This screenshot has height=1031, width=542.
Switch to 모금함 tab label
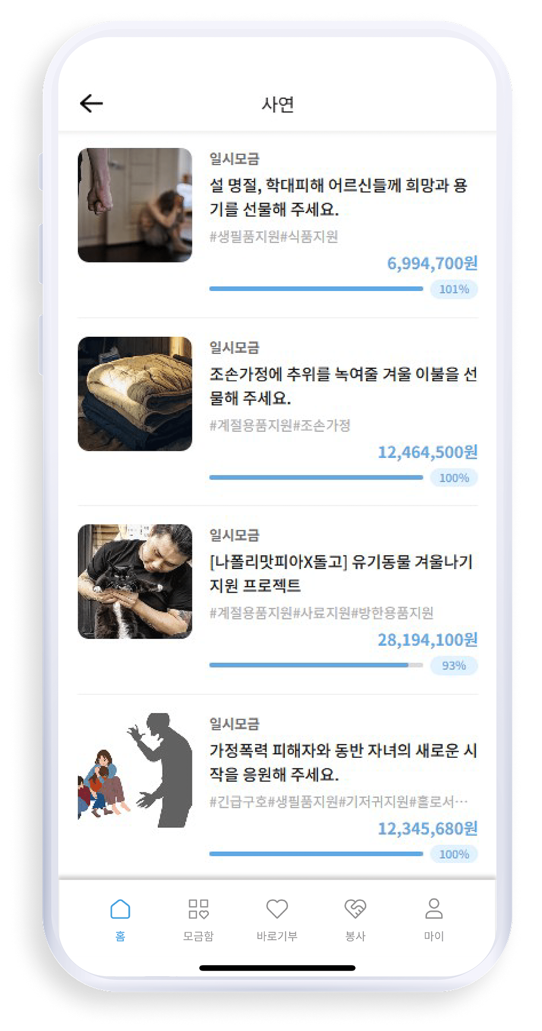(198, 936)
